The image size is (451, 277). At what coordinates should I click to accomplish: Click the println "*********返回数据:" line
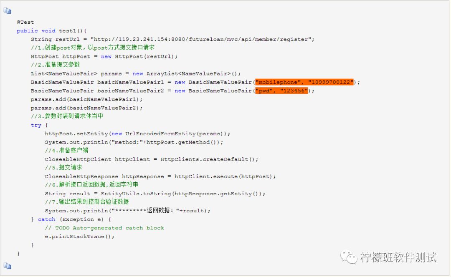point(128,211)
